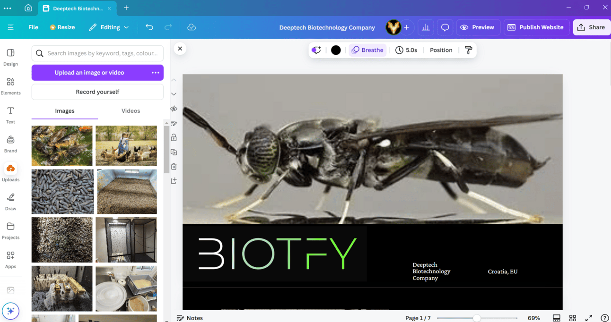Add collaborators with plus icon

(406, 27)
